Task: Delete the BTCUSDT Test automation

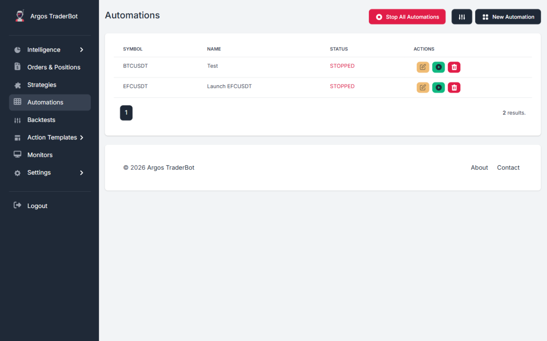Action: point(454,67)
